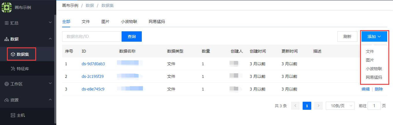Click the 资源 cloud icon
The image size is (393, 125).
pos(7,100)
